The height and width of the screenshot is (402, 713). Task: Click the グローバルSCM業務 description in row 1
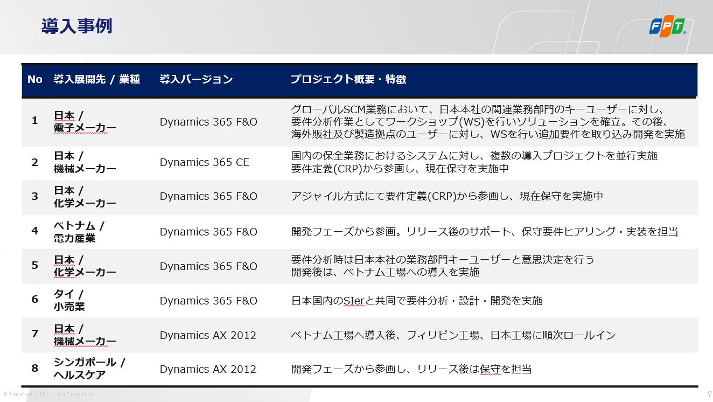488,122
